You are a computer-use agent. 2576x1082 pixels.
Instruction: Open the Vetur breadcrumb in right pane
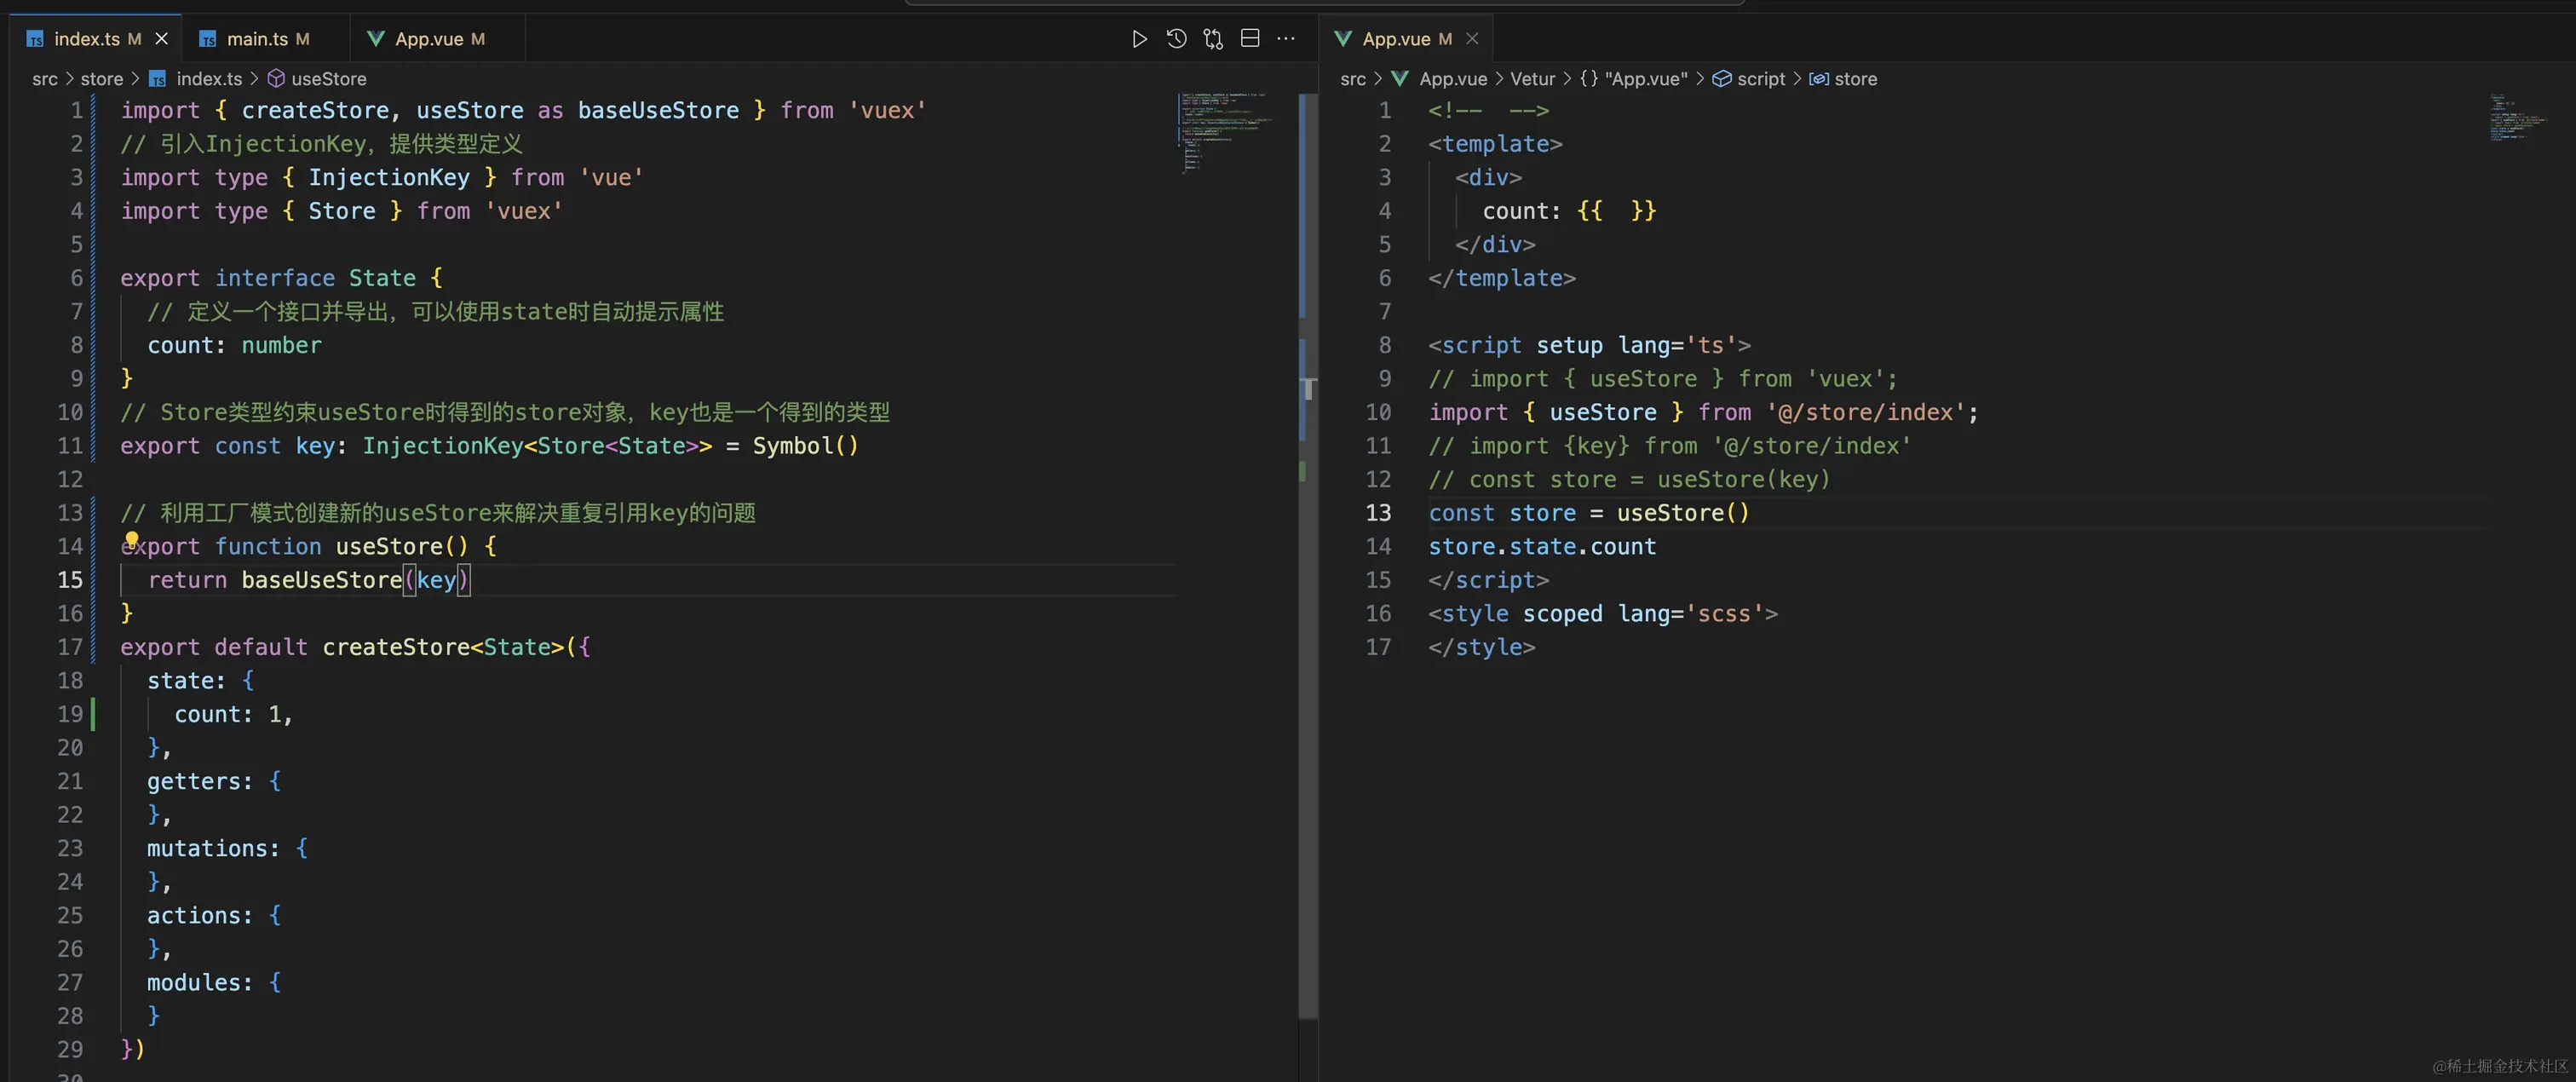point(1532,79)
